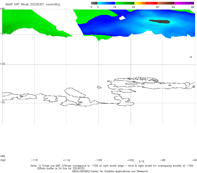Click the latitude label '-70'
This screenshot has width=197, height=173.
[2, 64]
